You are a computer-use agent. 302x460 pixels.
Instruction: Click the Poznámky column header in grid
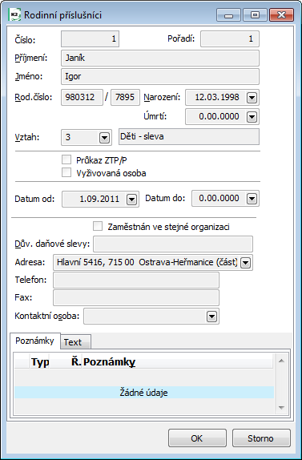pyautogui.click(x=178, y=362)
